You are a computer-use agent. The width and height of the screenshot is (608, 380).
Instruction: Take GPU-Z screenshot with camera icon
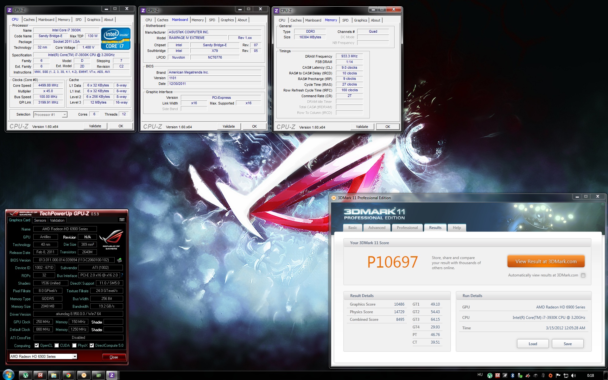[x=122, y=220]
